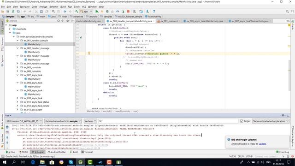Click the Save All toolbar icon
Viewport: 295px width, 166px height.
pyautogui.click(x=8, y=12)
